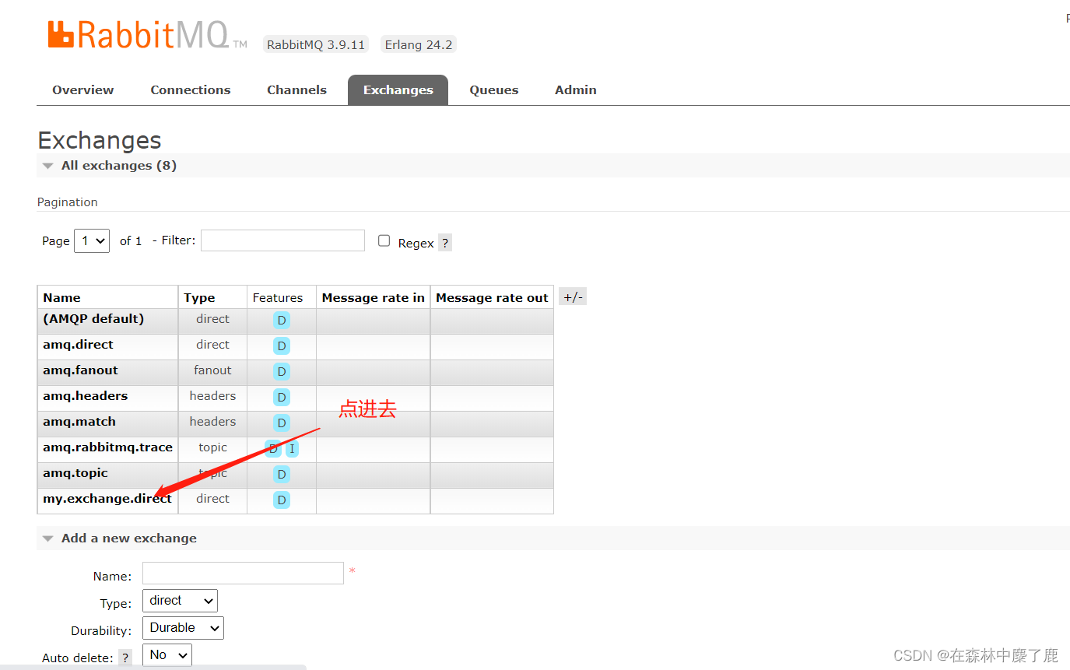1070x670 pixels.
Task: Click the new exchange Name field
Action: [243, 573]
